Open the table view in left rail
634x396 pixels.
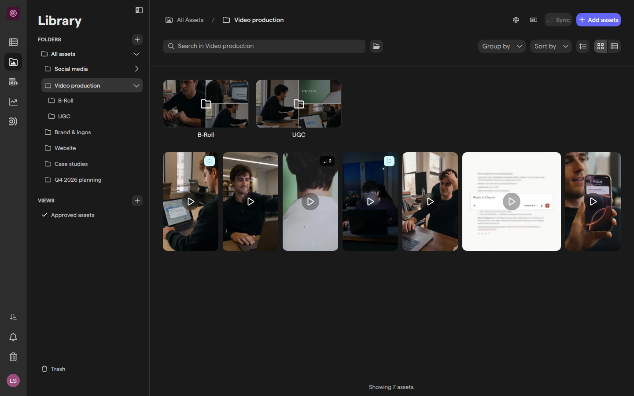tap(13, 42)
